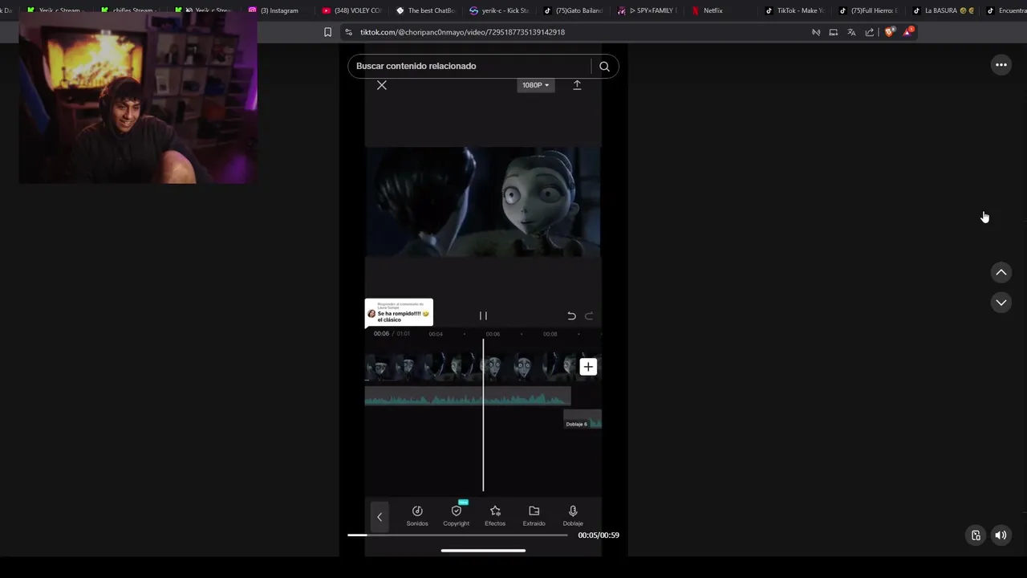Open the Extraído folder tool
Screen dimensions: 1027x578
coord(534,515)
